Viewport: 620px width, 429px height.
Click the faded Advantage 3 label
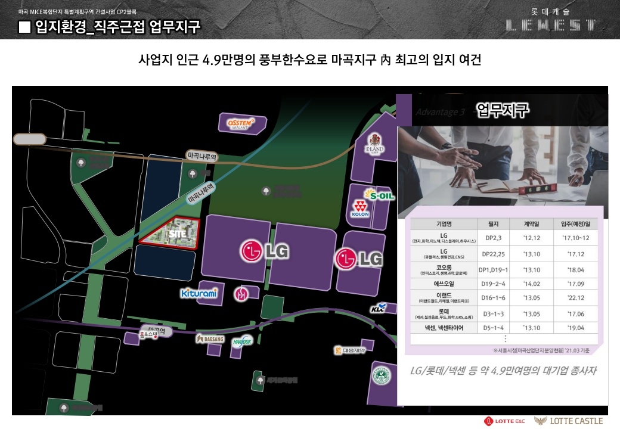(440, 112)
